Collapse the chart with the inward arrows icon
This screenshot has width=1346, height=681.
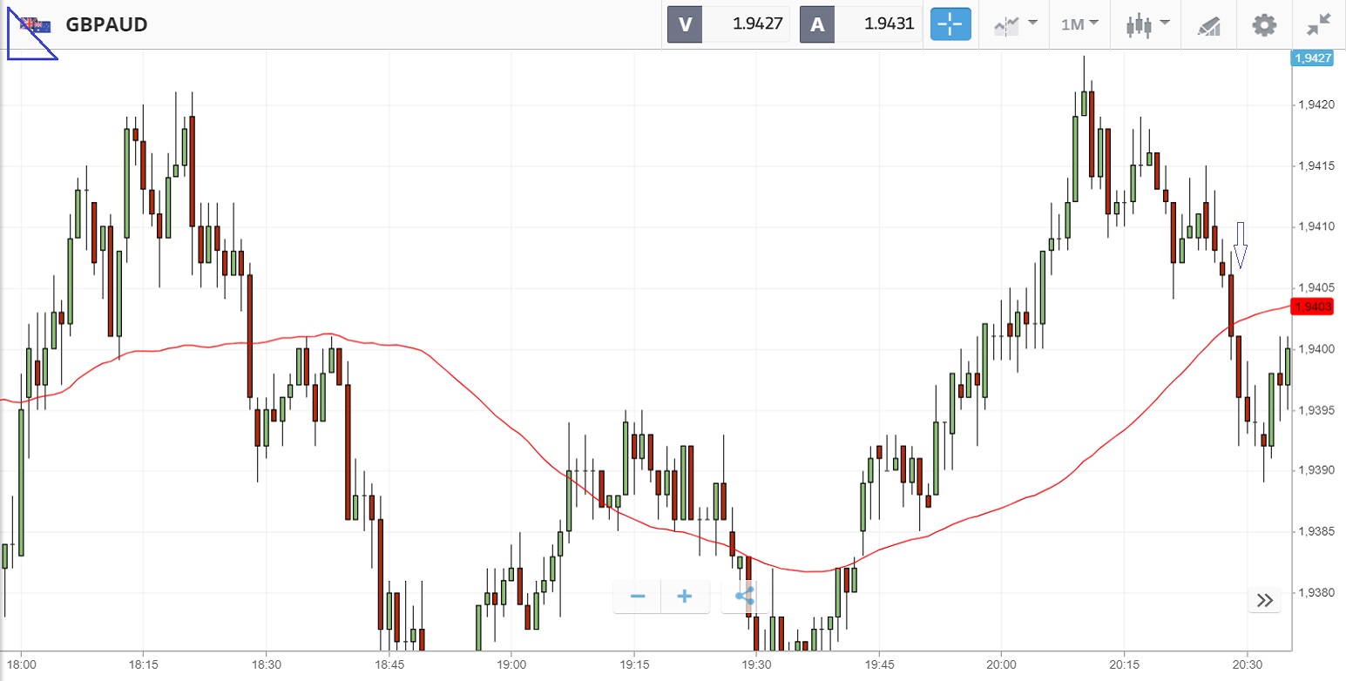1319,24
